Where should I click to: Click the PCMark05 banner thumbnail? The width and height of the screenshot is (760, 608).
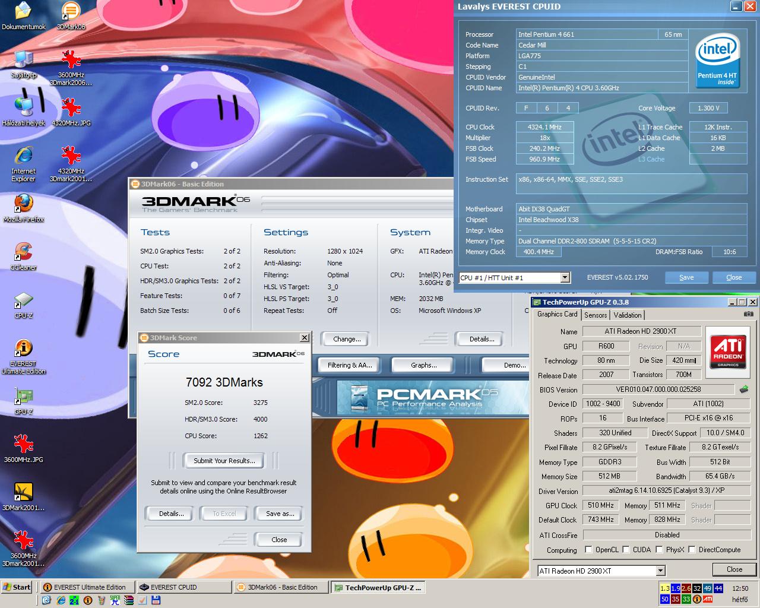point(432,397)
